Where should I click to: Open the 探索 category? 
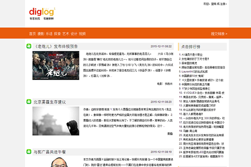click(x=57, y=33)
